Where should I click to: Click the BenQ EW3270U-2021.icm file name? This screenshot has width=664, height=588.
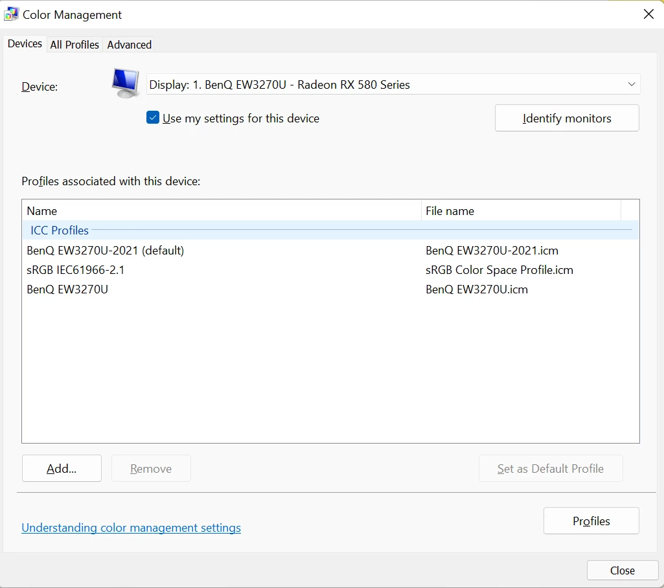pos(492,250)
